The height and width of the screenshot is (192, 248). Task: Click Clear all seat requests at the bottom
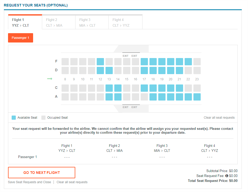(72, 182)
